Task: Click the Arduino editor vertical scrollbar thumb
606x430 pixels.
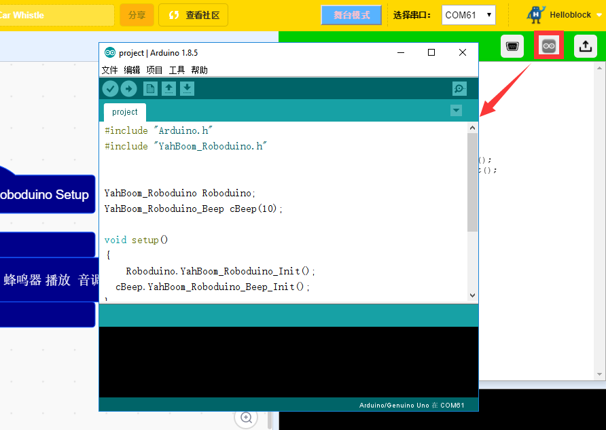Action: coord(472,182)
